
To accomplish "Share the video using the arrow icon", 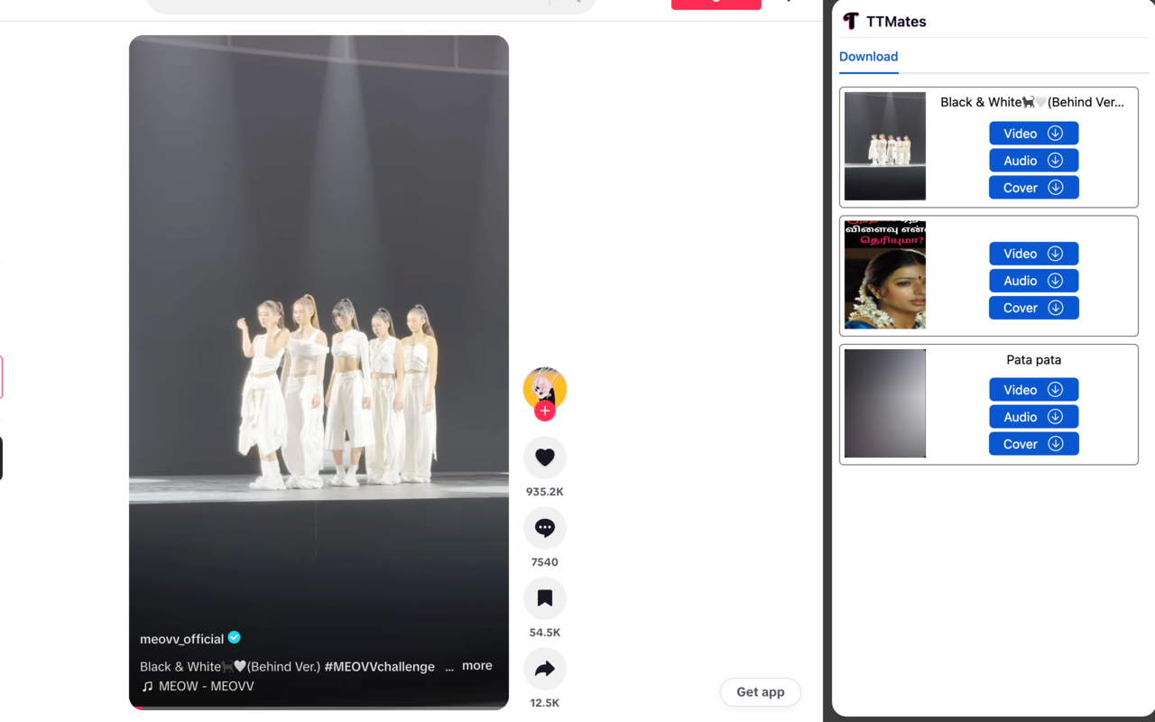I will [544, 668].
